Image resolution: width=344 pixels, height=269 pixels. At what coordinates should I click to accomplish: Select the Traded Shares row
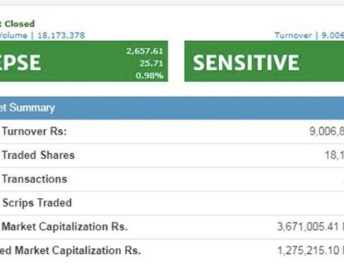click(x=172, y=155)
